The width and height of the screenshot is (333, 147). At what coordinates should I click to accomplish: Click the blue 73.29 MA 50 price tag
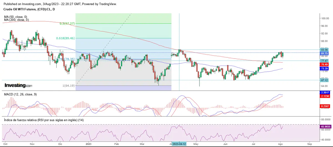click(324, 68)
